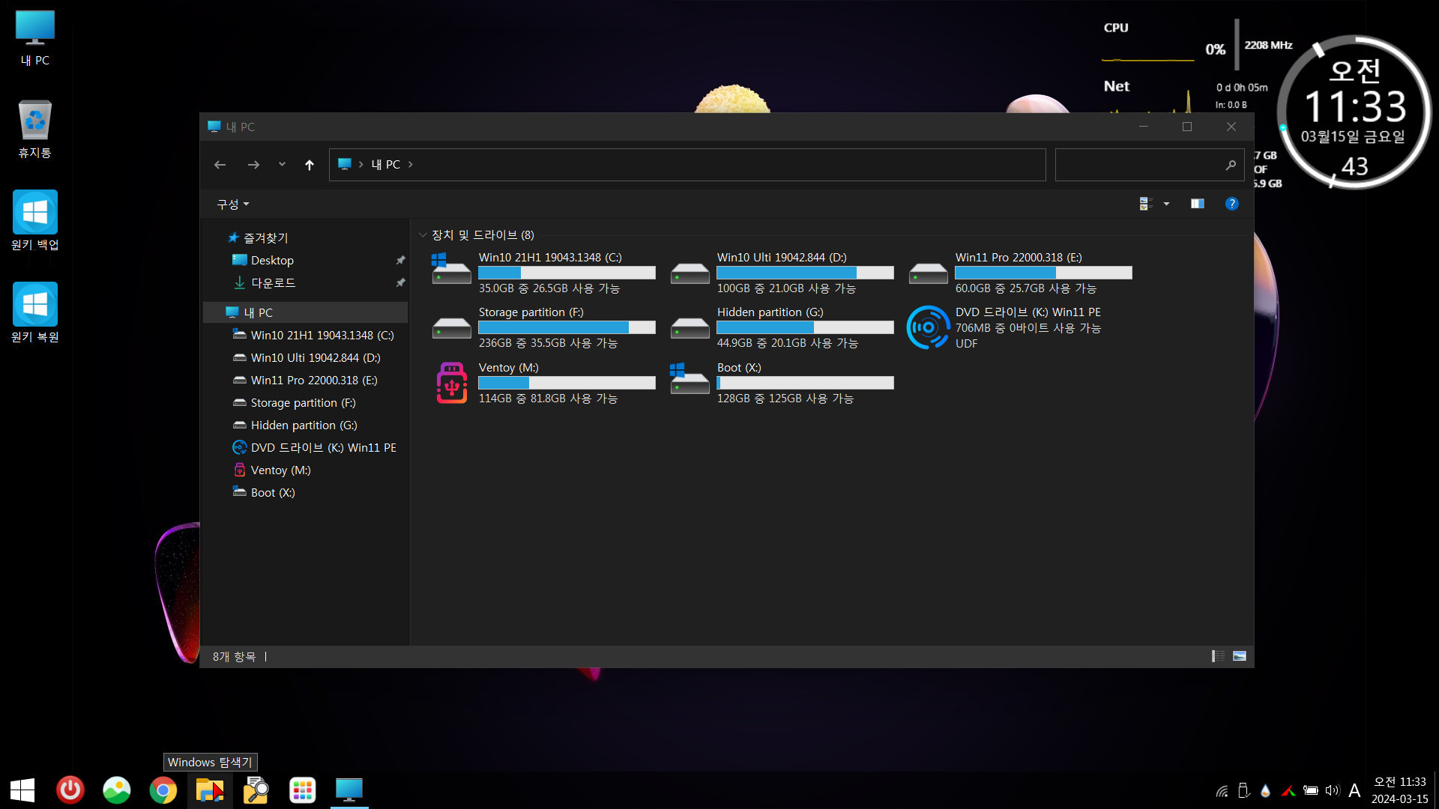Select Storage partition (F:) in navigation pane
This screenshot has width=1439, height=809.
303,402
